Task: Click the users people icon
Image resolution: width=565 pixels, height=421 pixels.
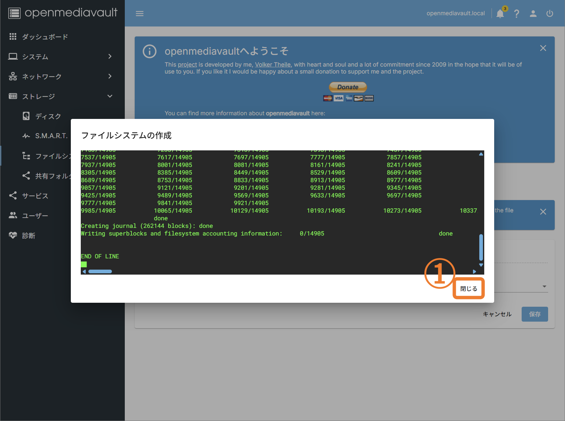Action: tap(13, 215)
